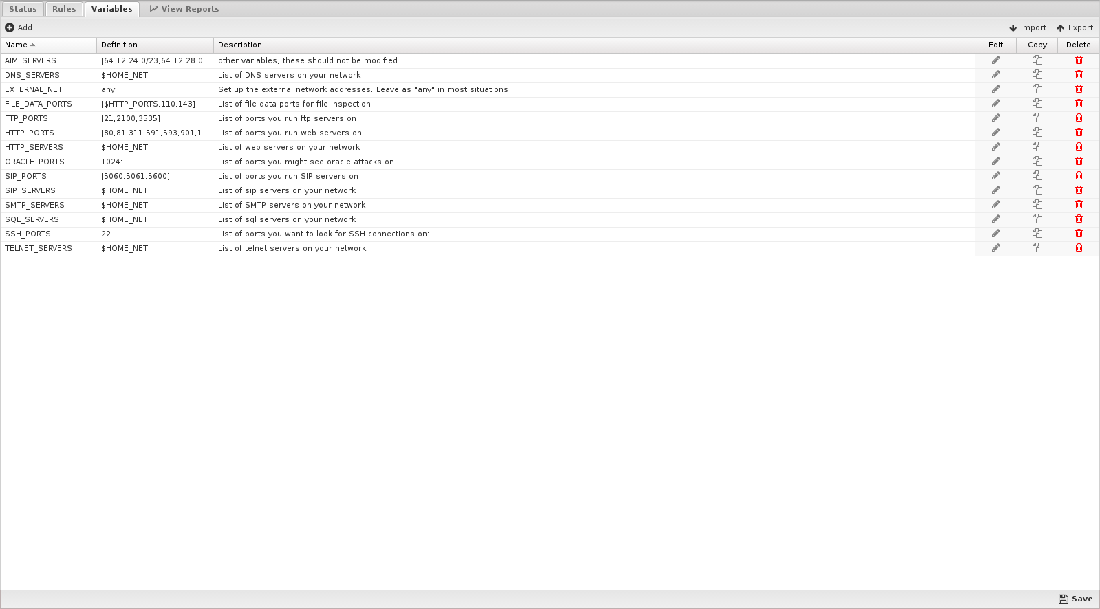Image resolution: width=1100 pixels, height=609 pixels.
Task: Copy the FTP_PORTS variable
Action: pyautogui.click(x=1037, y=118)
